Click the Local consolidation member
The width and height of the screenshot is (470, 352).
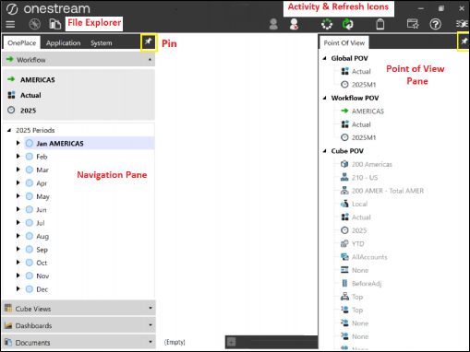[359, 204]
